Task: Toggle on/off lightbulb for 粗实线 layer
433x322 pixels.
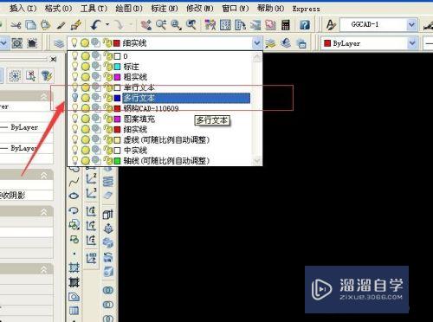Action: (74, 77)
